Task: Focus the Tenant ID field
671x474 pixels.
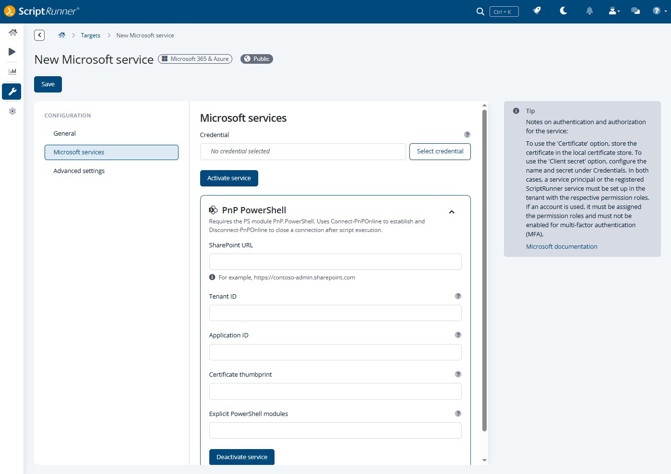Action: (335, 313)
